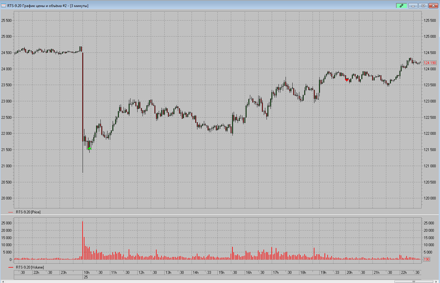
Task: Select the RTS-9.20 [Volume] legend label
Action: 29,267
